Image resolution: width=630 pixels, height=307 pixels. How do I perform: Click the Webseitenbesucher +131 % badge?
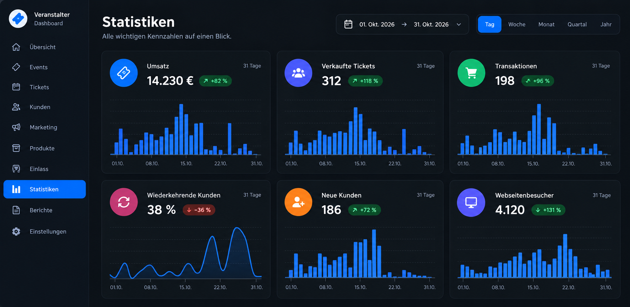[x=549, y=210]
